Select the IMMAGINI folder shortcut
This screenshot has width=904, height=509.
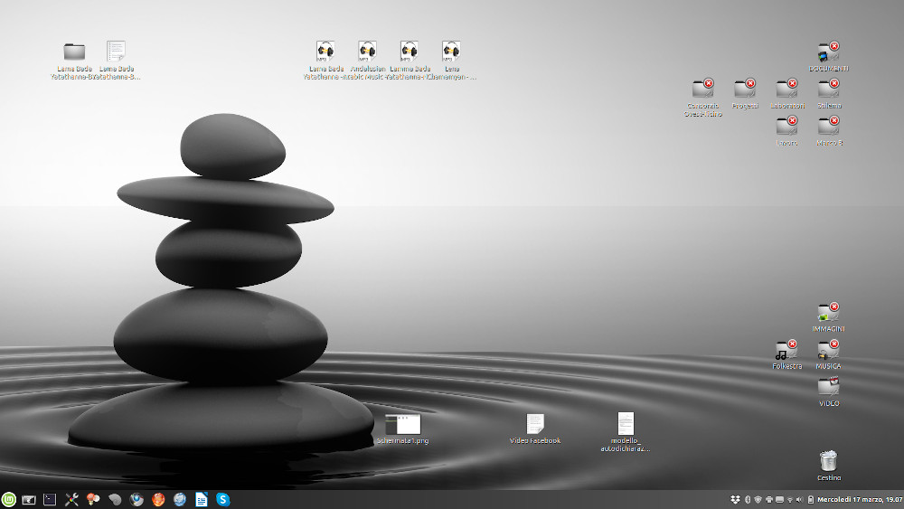click(828, 313)
